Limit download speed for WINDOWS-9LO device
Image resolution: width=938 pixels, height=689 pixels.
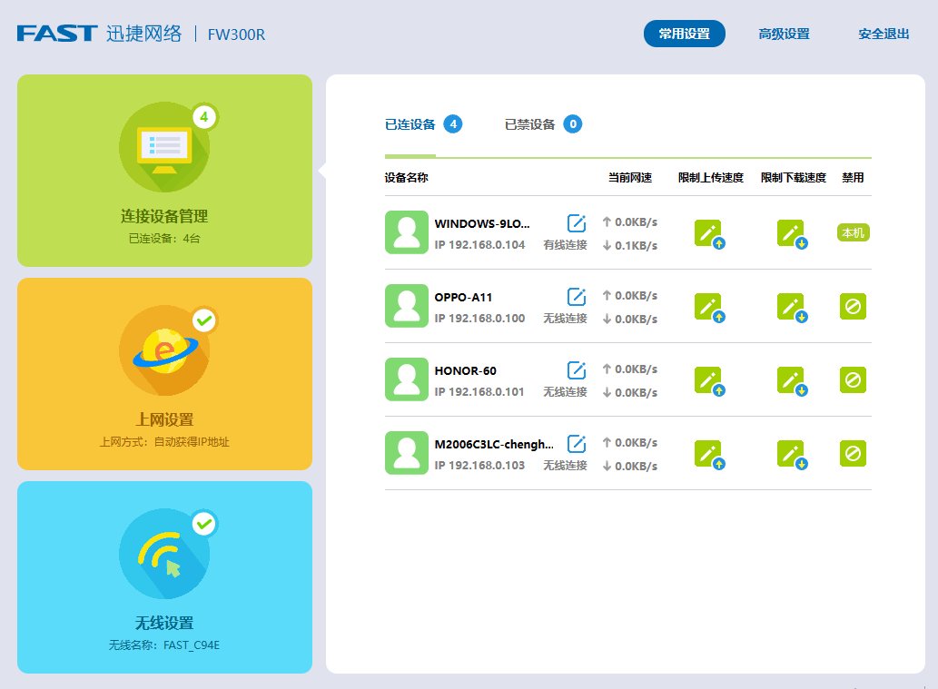pos(791,233)
